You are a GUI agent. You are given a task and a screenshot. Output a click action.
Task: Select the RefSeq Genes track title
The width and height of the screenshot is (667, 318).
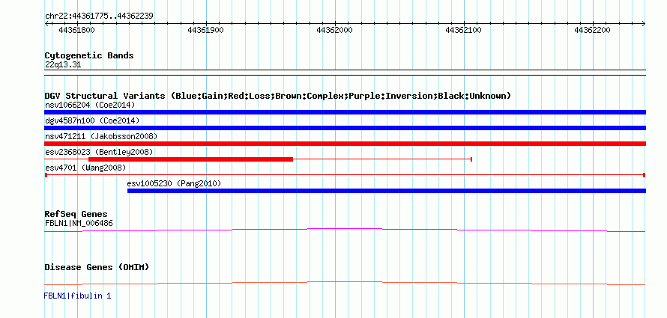[76, 214]
